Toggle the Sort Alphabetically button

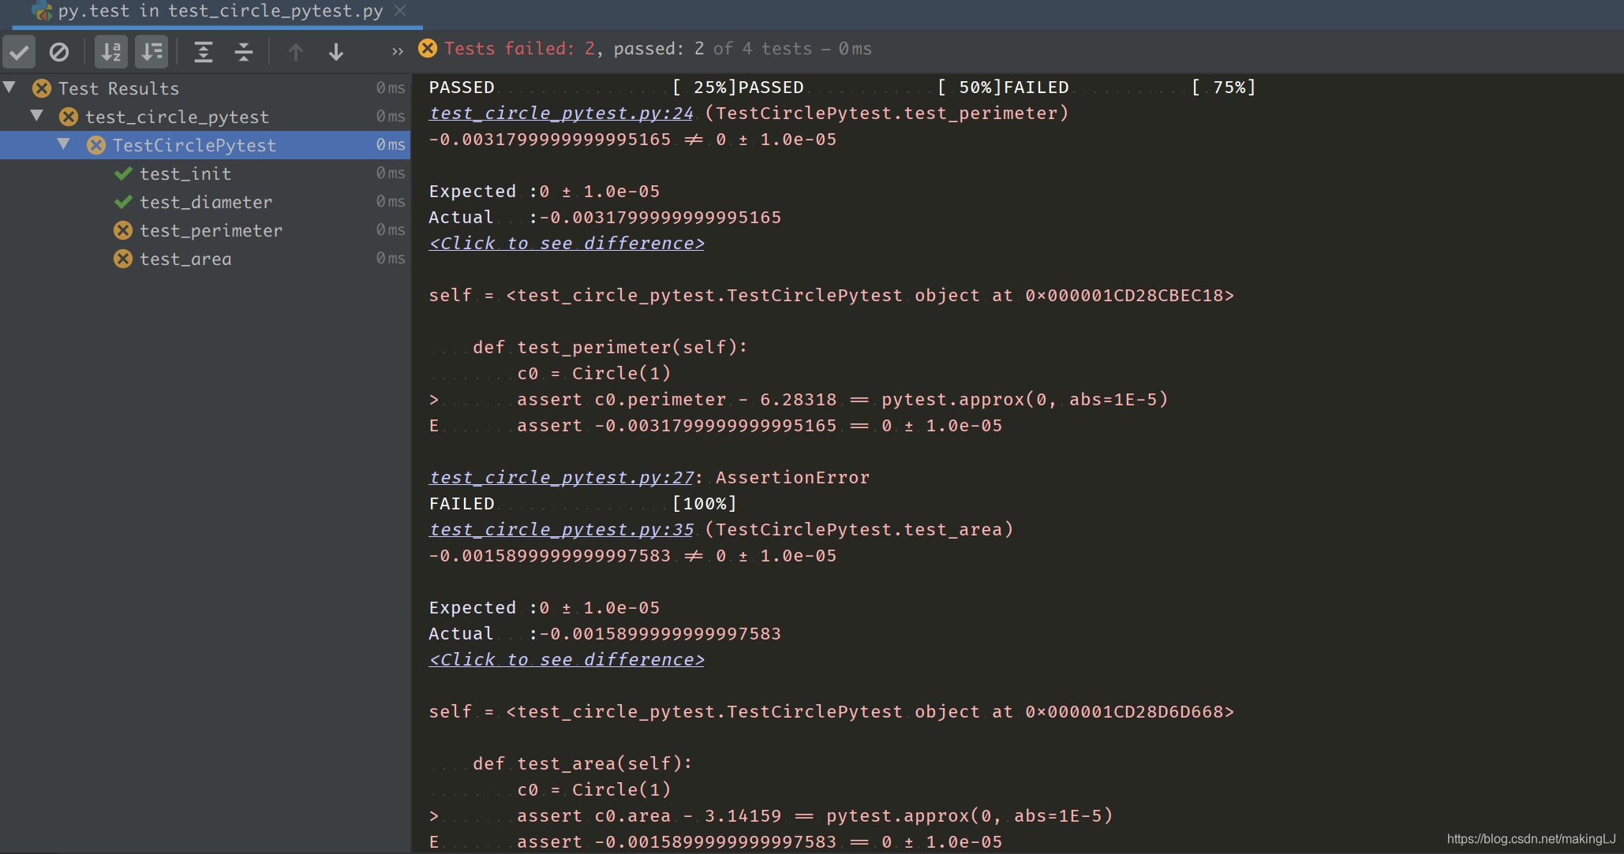111,52
